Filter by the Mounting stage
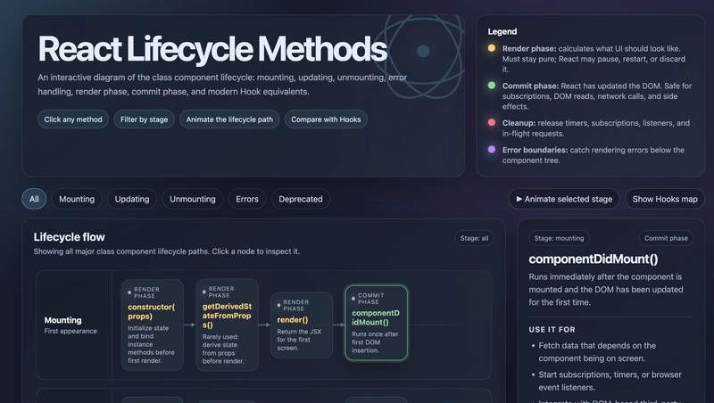The image size is (714, 403). coord(77,199)
